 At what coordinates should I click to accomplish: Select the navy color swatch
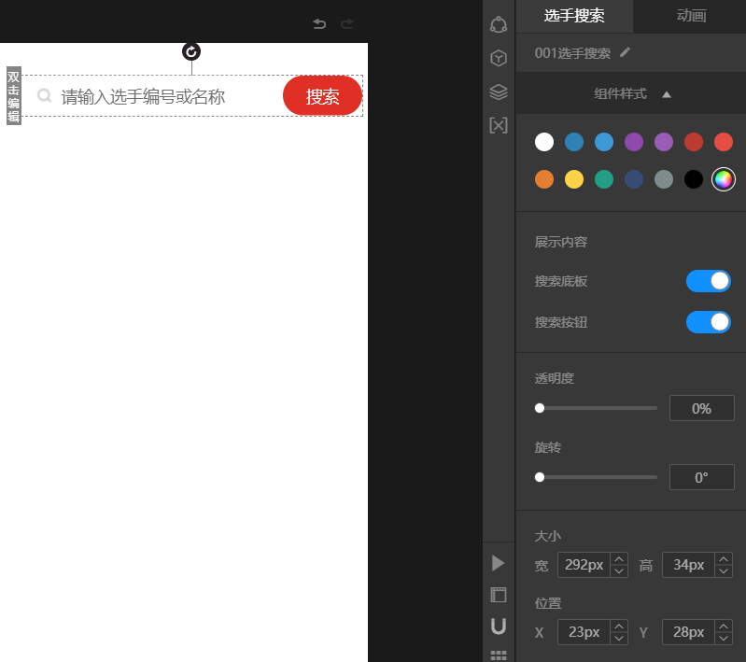[634, 179]
